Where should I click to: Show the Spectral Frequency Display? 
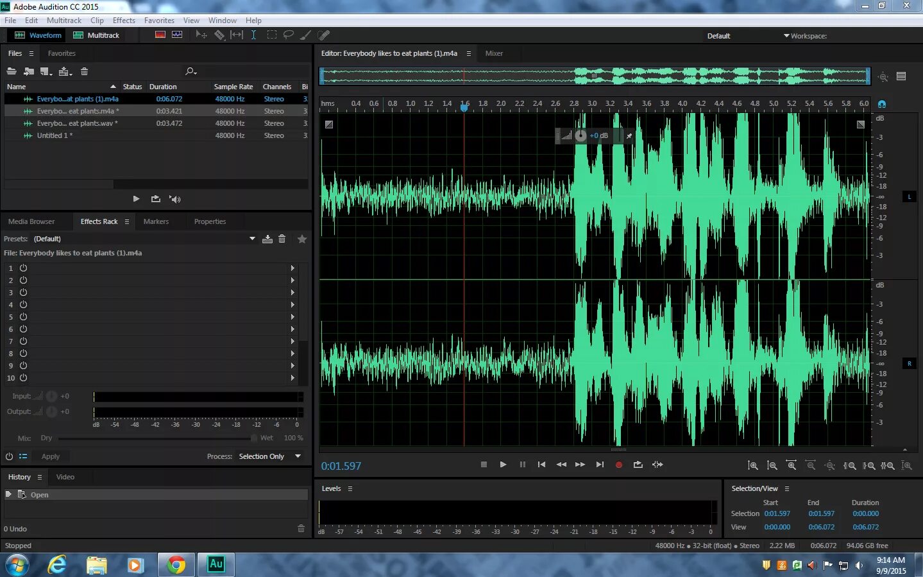160,35
